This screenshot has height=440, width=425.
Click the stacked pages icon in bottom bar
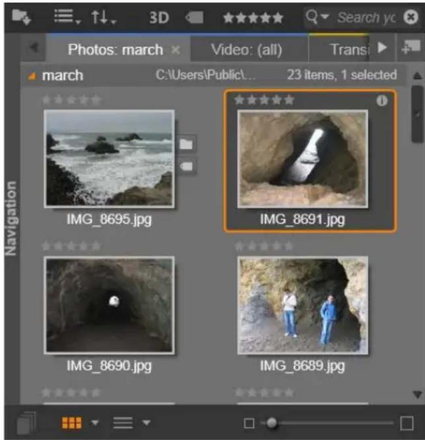[x=26, y=423]
